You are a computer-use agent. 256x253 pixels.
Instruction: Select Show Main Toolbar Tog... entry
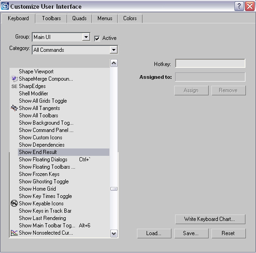point(47,225)
